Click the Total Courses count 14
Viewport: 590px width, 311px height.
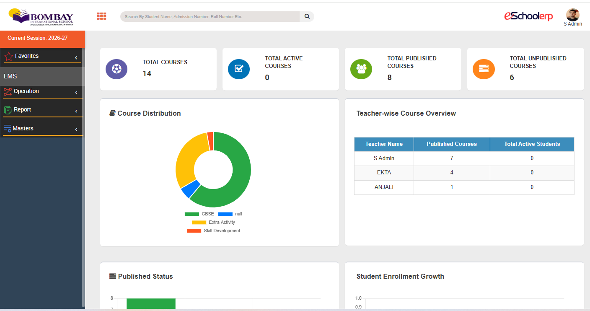[147, 74]
